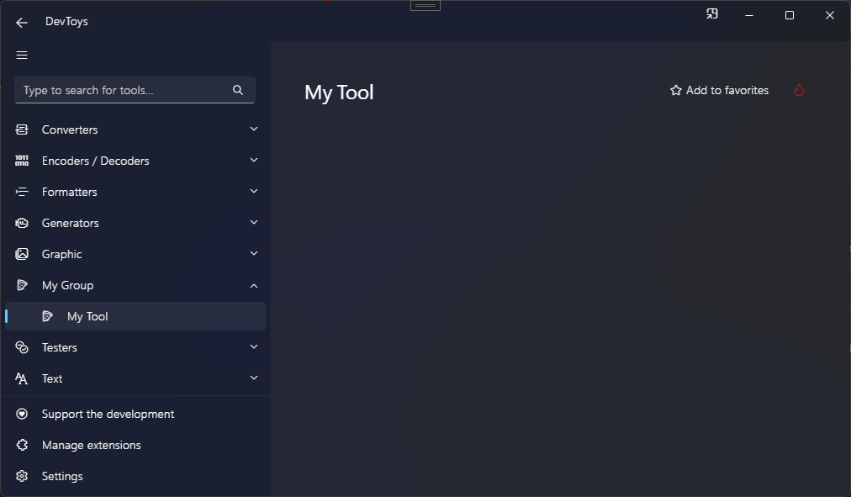The height and width of the screenshot is (497, 851).
Task: Switch to compact overlay mode icon
Action: coord(712,14)
